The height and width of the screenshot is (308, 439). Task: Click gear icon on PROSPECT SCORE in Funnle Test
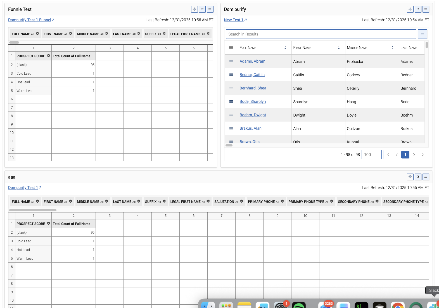point(49,56)
